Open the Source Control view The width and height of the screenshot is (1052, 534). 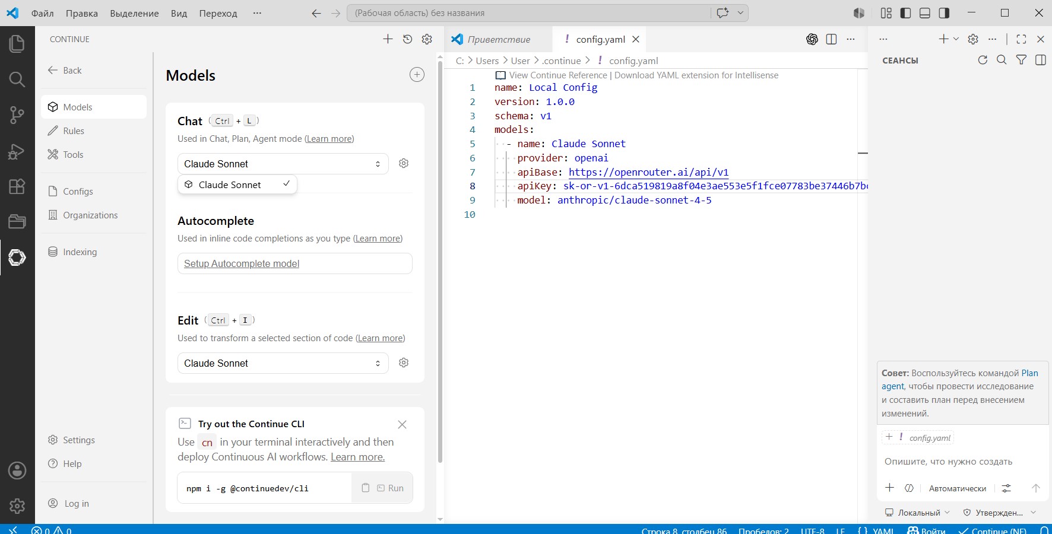(x=17, y=115)
